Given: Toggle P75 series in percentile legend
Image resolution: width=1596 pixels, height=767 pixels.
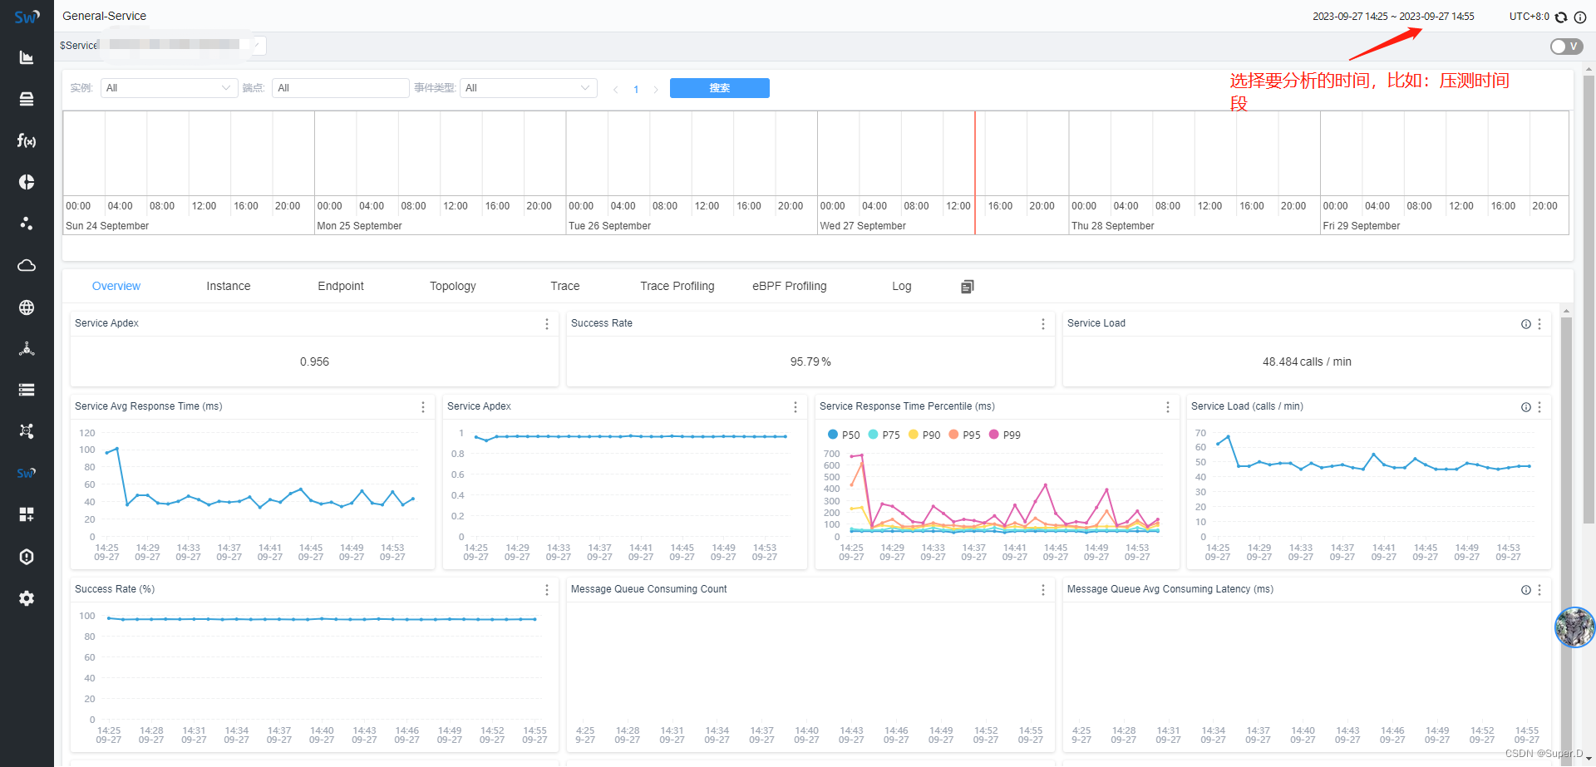Looking at the screenshot, I should tap(884, 435).
